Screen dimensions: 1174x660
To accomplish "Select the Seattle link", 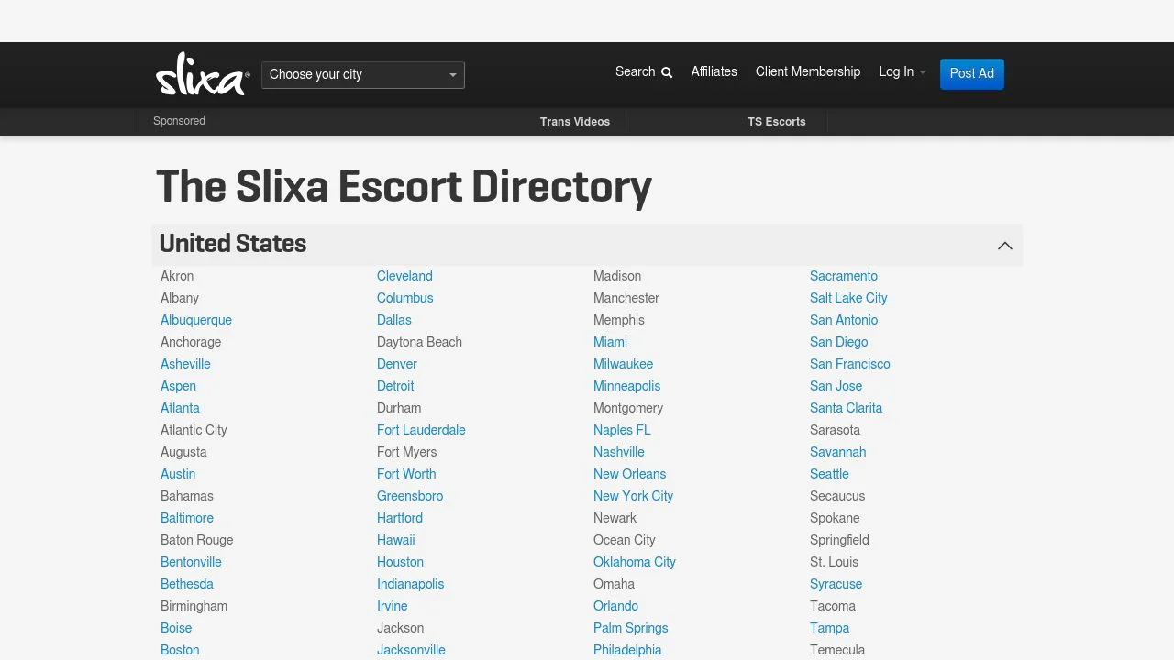I will [829, 474].
